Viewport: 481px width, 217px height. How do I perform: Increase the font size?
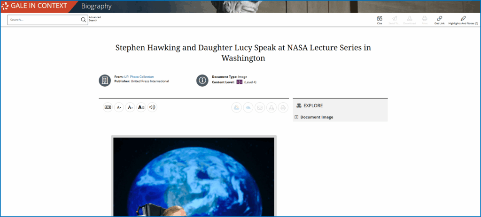(130, 107)
